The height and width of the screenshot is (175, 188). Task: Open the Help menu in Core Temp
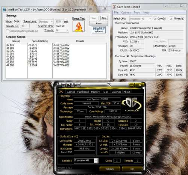[x=146, y=12]
